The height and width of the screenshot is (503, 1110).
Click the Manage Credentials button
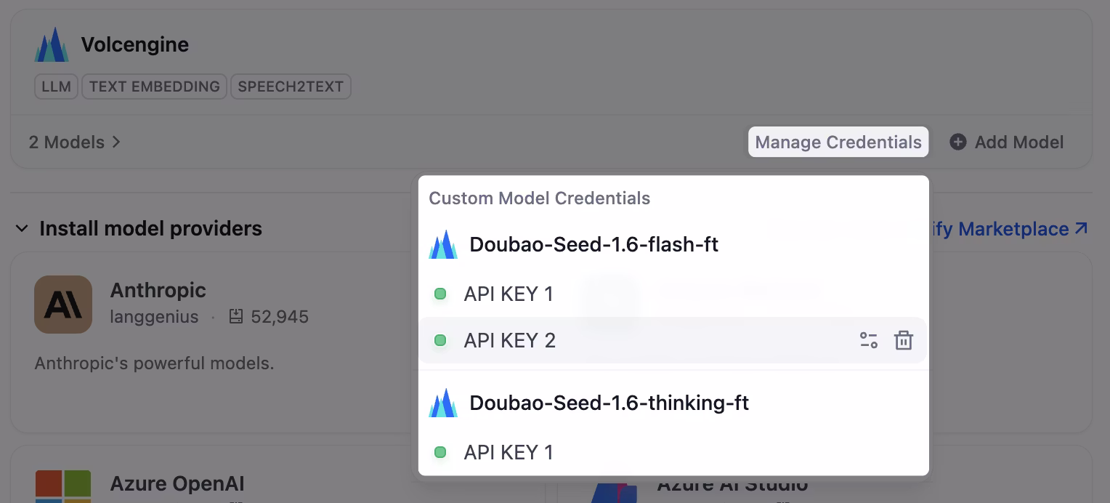(838, 142)
